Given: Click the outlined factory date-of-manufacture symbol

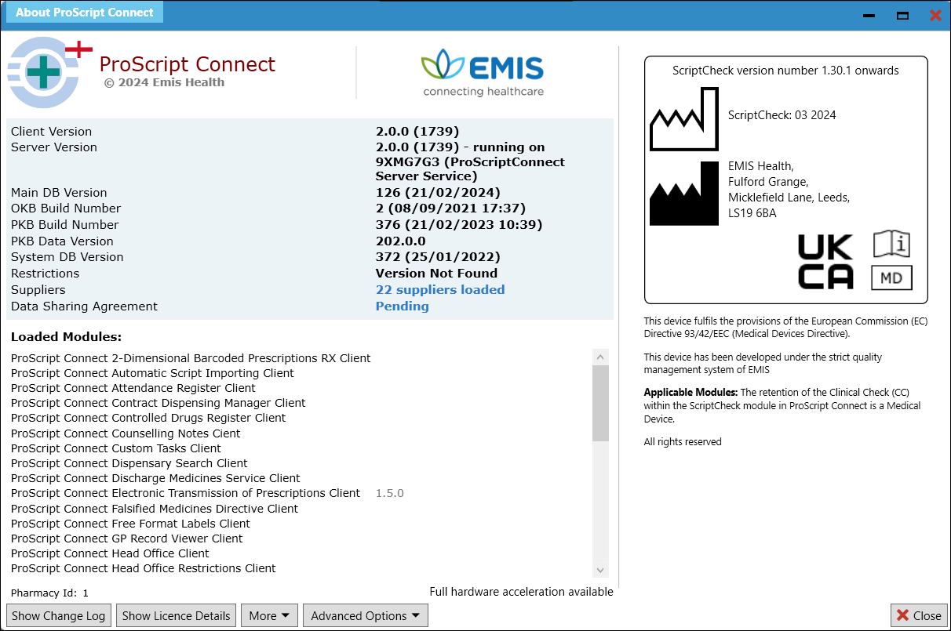Looking at the screenshot, I should point(684,119).
